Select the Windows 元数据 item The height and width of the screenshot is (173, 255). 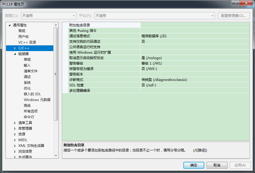(x=37, y=100)
